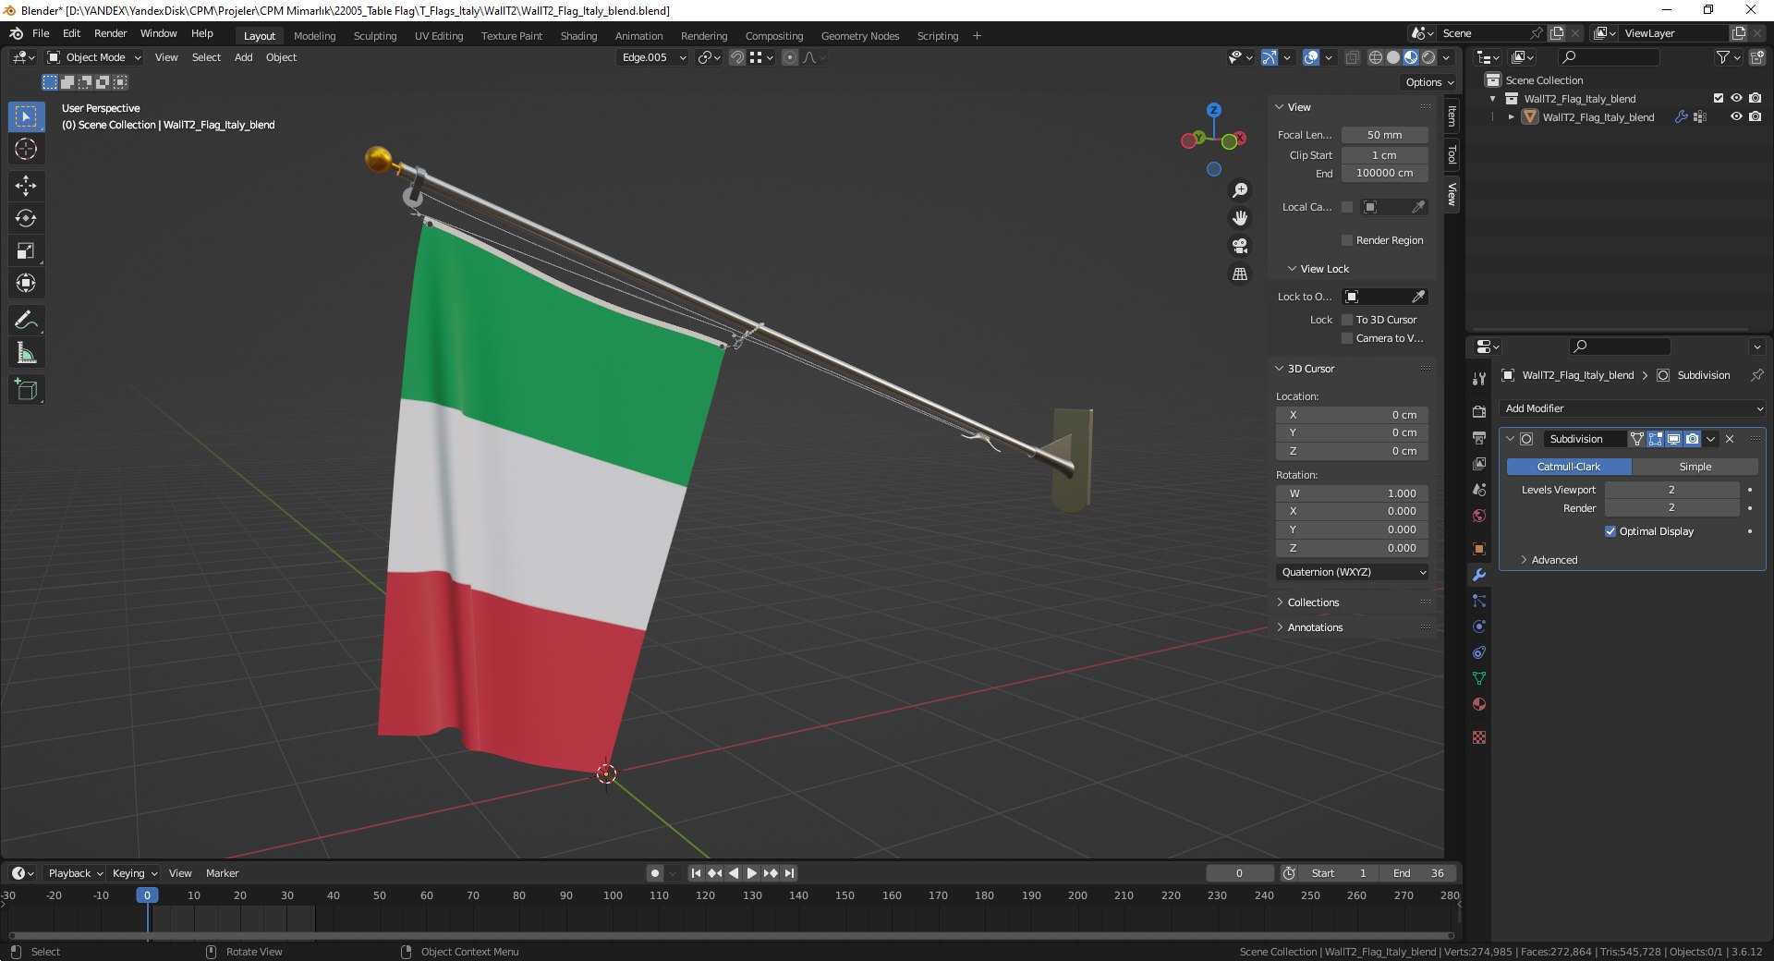Expand the Advanced subdivision section
This screenshot has height=961, width=1774.
tap(1554, 560)
